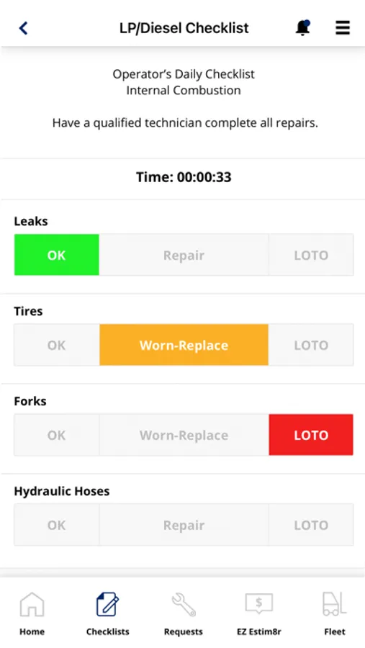This screenshot has height=648, width=365.
Task: Open notifications bell icon
Action: coord(303,27)
